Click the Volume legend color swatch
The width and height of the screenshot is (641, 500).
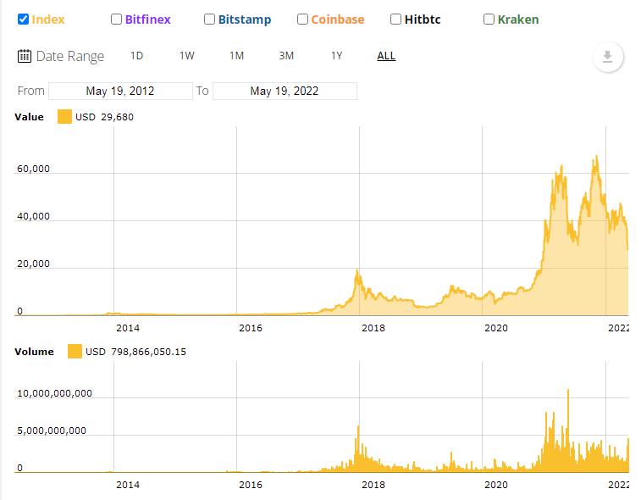coord(75,351)
